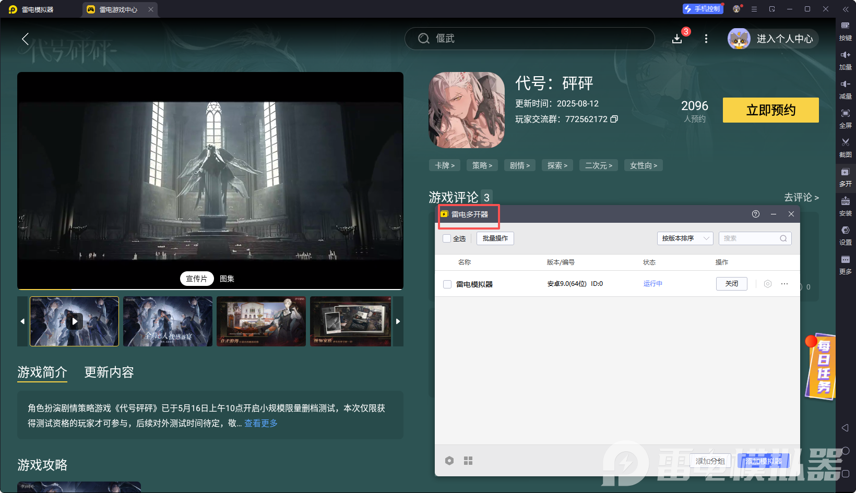The width and height of the screenshot is (856, 493).
Task: Open 查看更多 to read full game description
Action: point(260,423)
